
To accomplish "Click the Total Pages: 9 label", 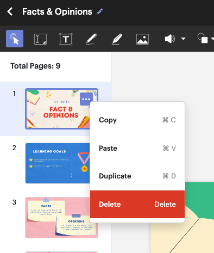I will (35, 66).
